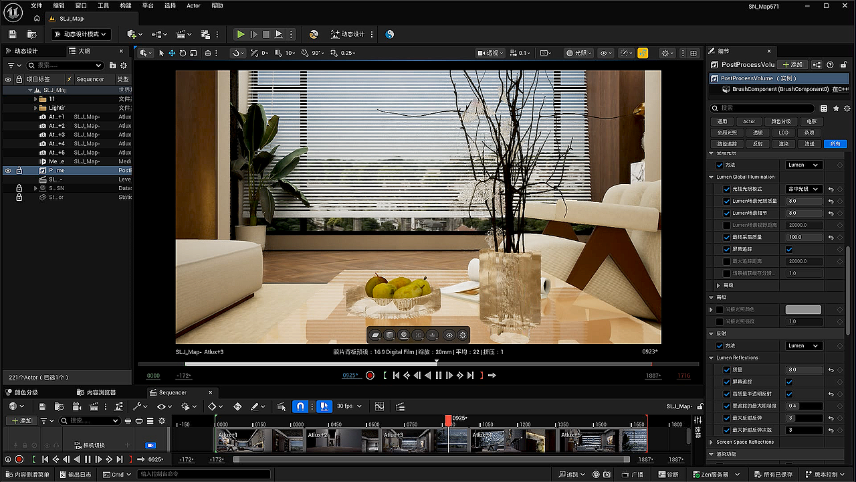This screenshot has width=856, height=482.
Task: Click the Quixel-style round icon in main toolbar
Action: 314,34
